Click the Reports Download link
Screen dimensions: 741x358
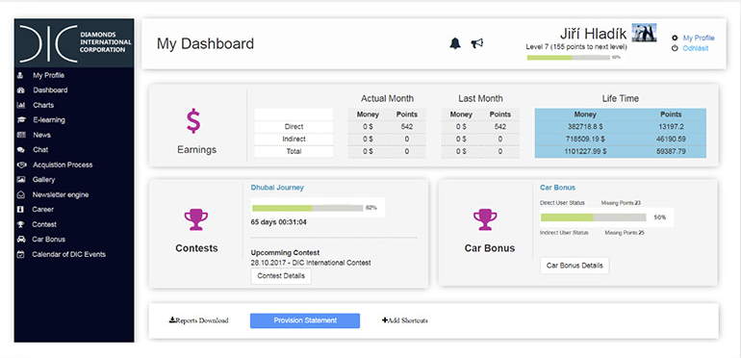click(198, 320)
